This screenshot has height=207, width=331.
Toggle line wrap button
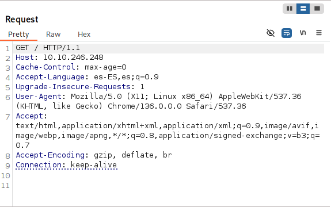tap(287, 33)
